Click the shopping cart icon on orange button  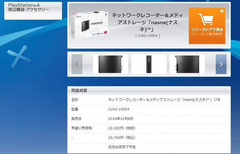pos(206,19)
